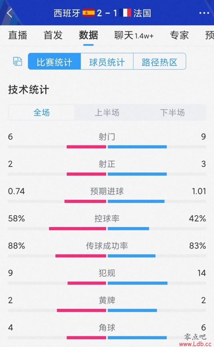Tap the 西班牙 team name
Viewport: 214px width, 347px height.
(x=67, y=13)
